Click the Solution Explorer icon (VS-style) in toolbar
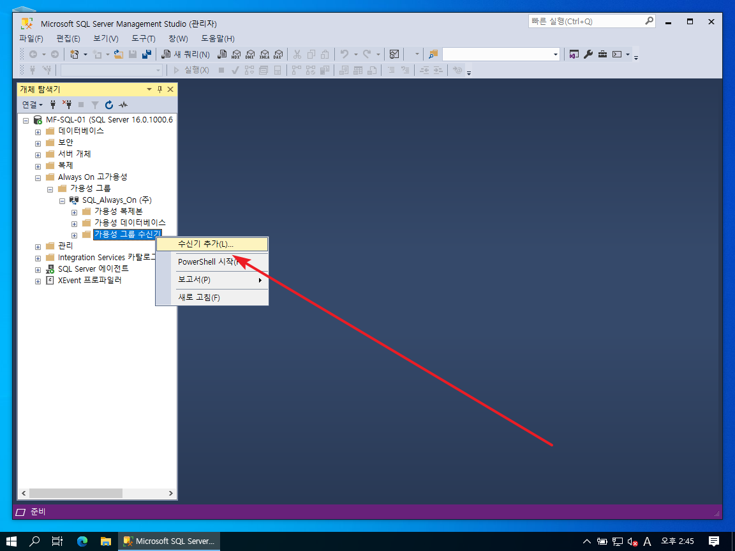Viewport: 735px width, 551px height. (574, 54)
